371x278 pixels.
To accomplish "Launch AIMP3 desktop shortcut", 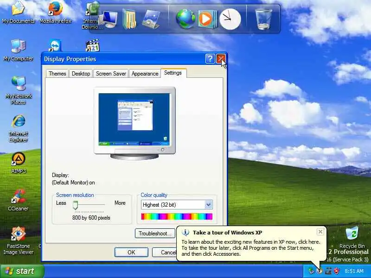I will click(19, 163).
